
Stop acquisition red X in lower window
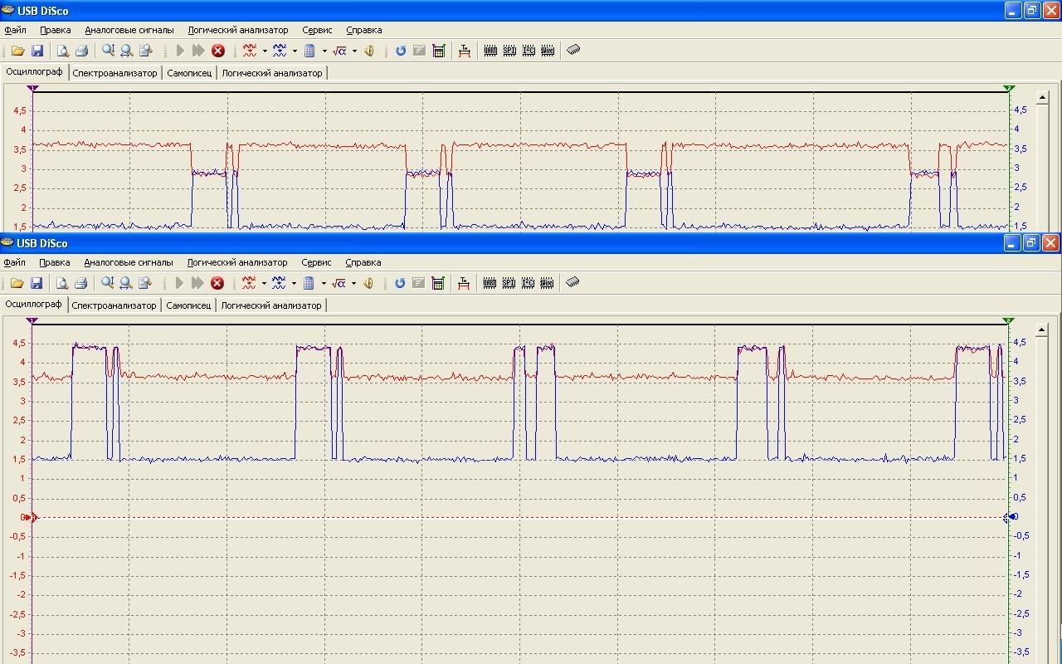(217, 283)
